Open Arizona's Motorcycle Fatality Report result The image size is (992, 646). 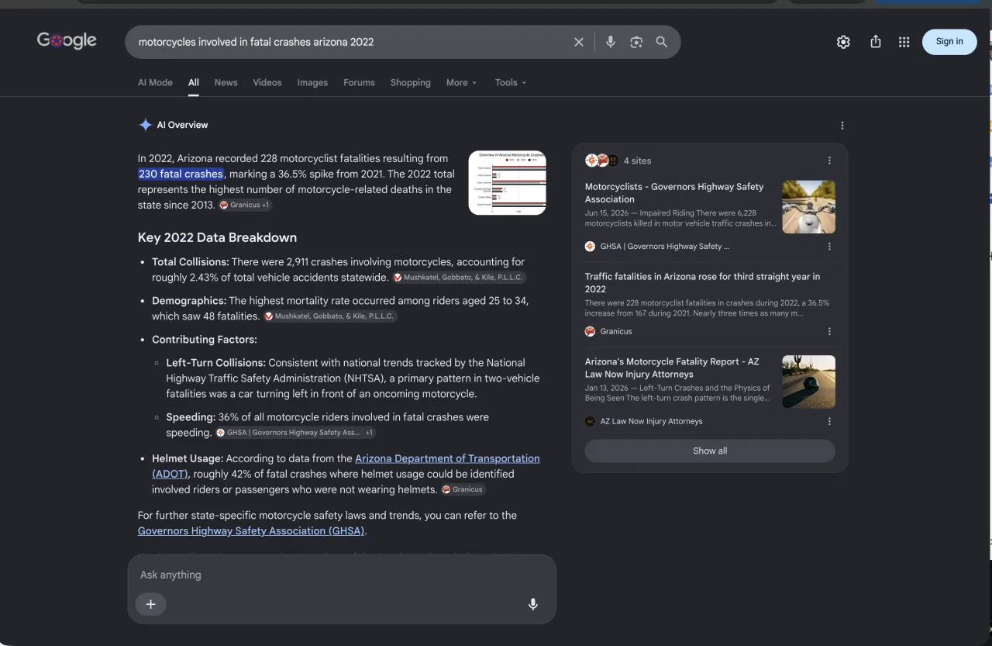[x=672, y=368]
